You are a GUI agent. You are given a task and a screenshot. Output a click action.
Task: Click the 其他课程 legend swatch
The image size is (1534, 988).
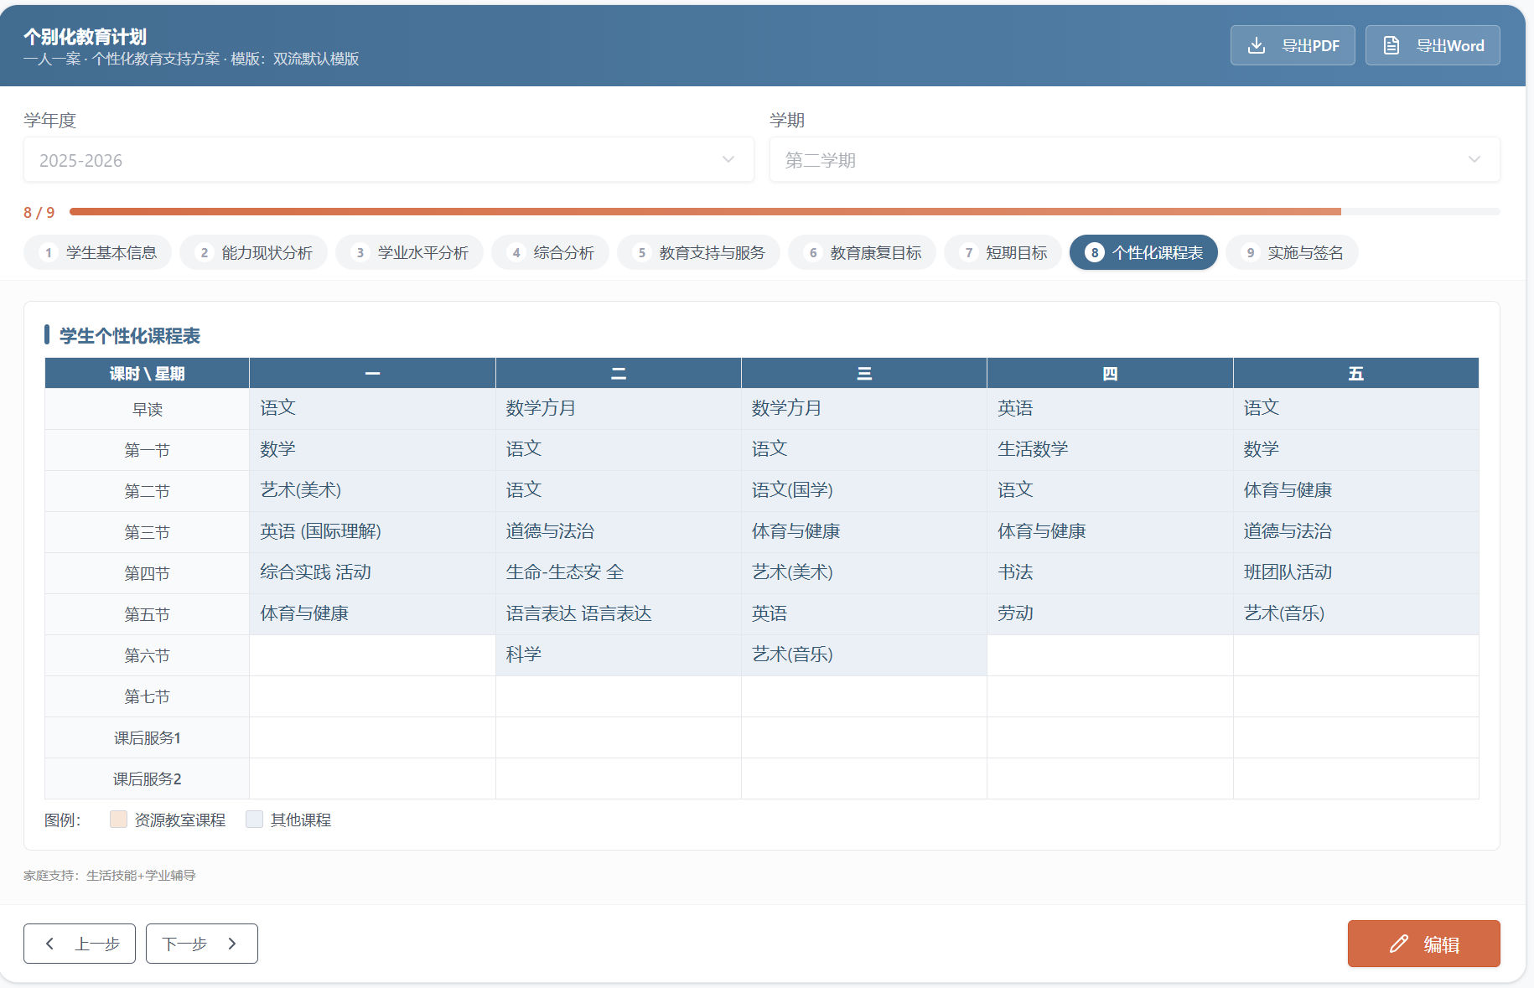(x=254, y=820)
